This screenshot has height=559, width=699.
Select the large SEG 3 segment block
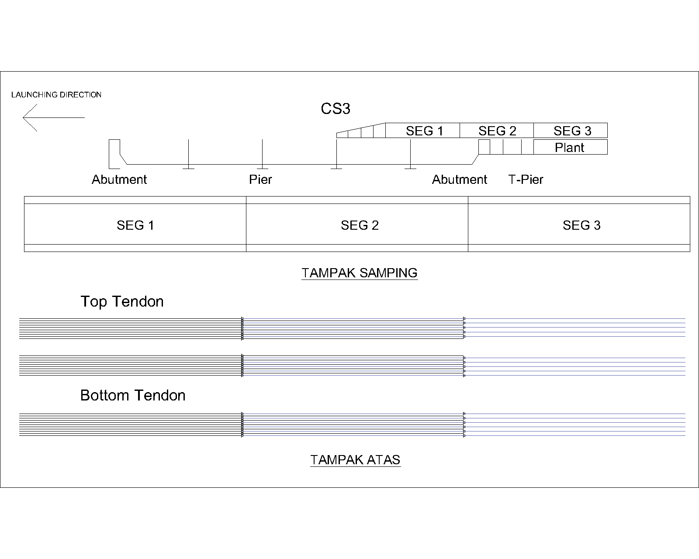tap(581, 225)
